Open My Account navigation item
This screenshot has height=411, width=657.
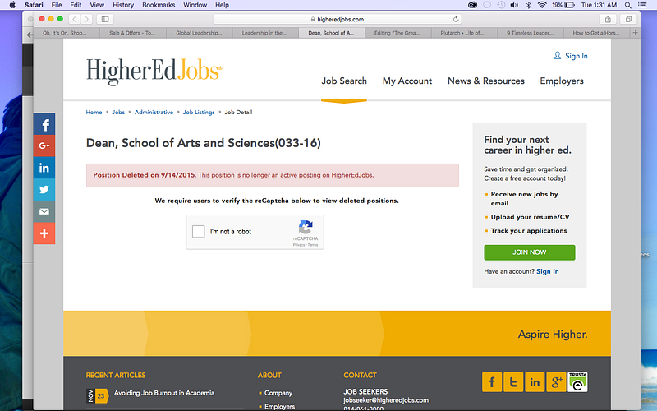(407, 81)
